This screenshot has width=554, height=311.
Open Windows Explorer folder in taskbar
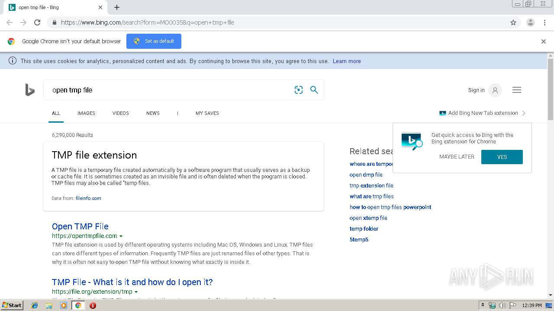[49, 305]
